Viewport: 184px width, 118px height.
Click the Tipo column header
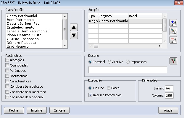tap(93, 16)
